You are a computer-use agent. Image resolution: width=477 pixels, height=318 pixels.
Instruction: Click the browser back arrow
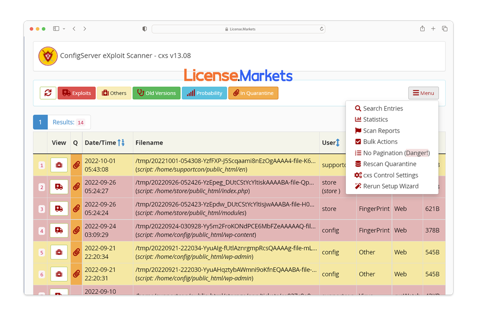pyautogui.click(x=74, y=29)
